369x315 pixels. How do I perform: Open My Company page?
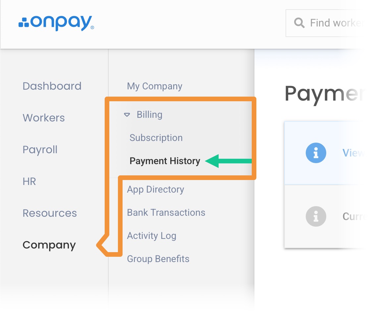(155, 86)
